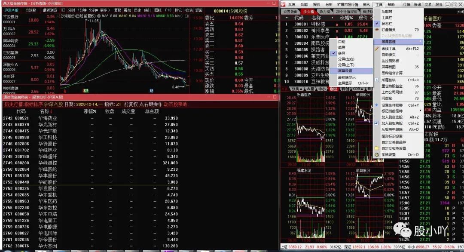The height and width of the screenshot is (252, 464).
Task: Select the 最近浏览 tab
Action: pos(50,10)
